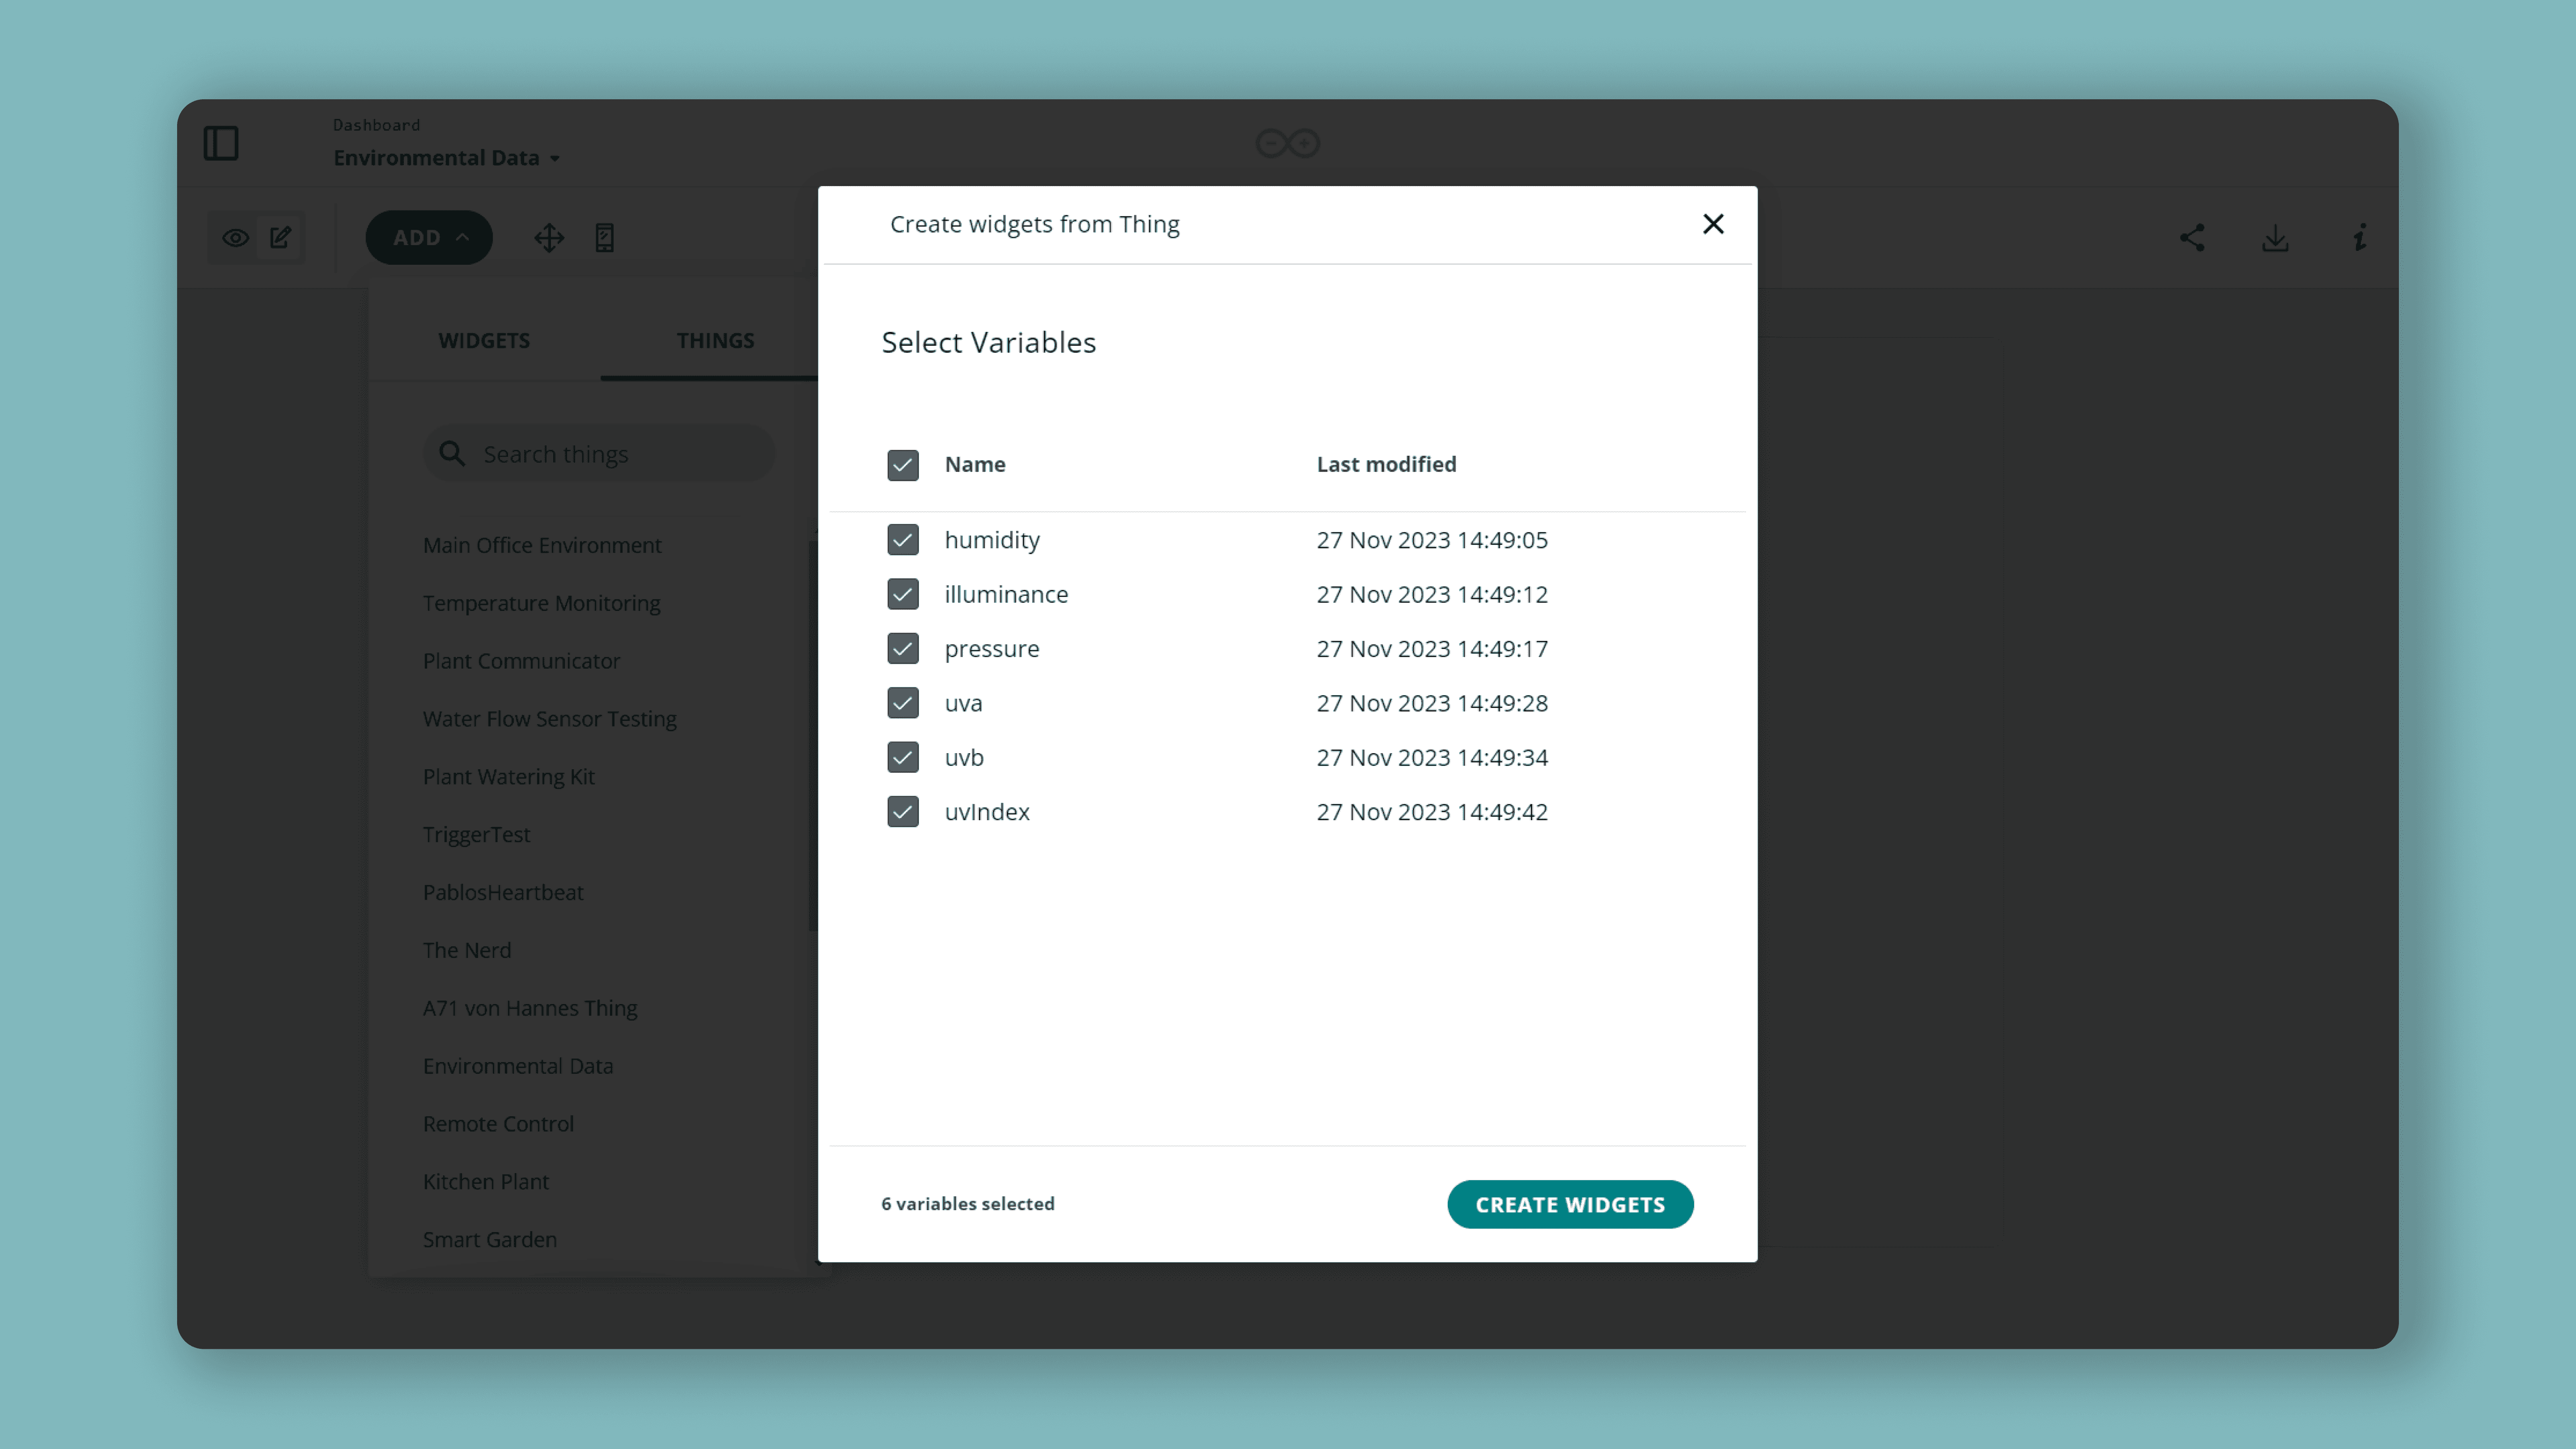The width and height of the screenshot is (2576, 1449).
Task: Choose Temperature Monitoring from things list
Action: click(541, 603)
